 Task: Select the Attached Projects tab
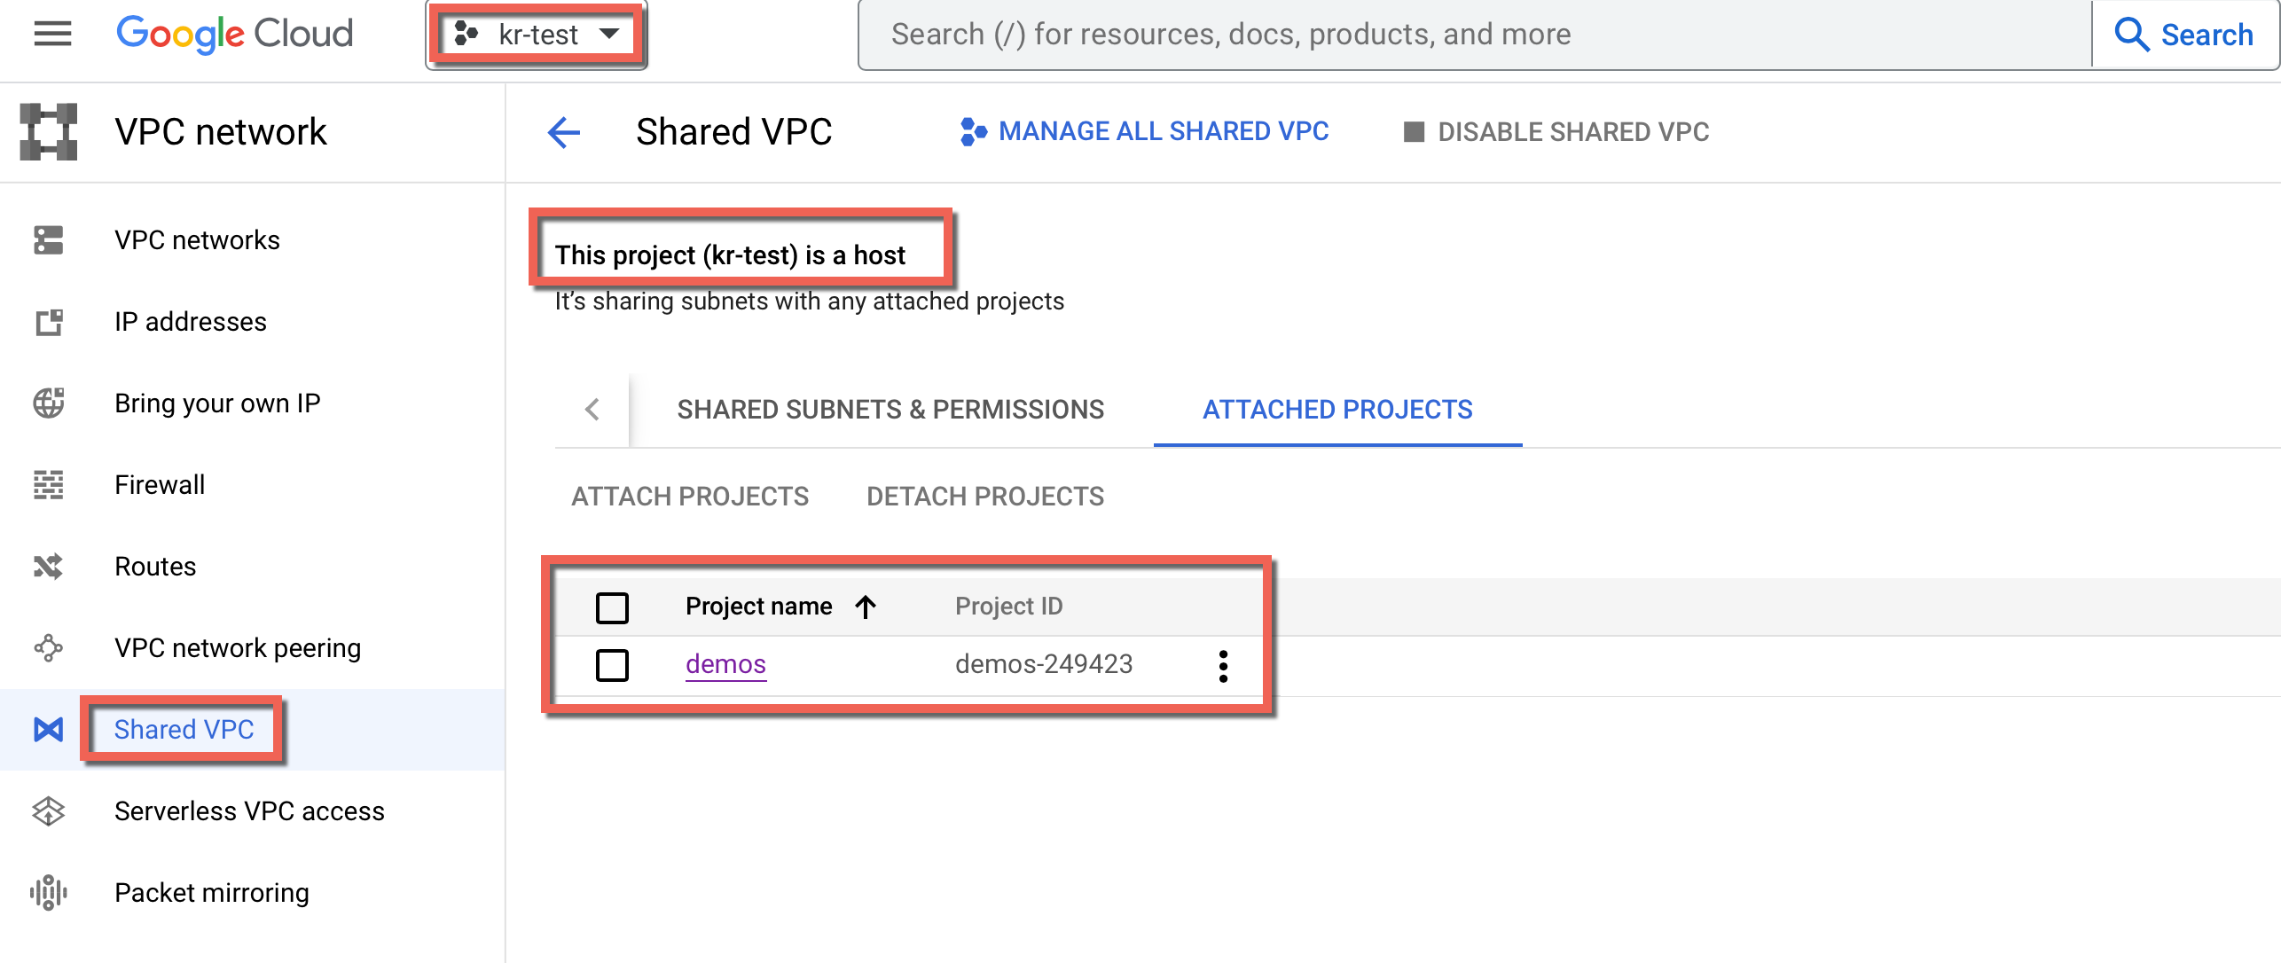click(x=1337, y=410)
